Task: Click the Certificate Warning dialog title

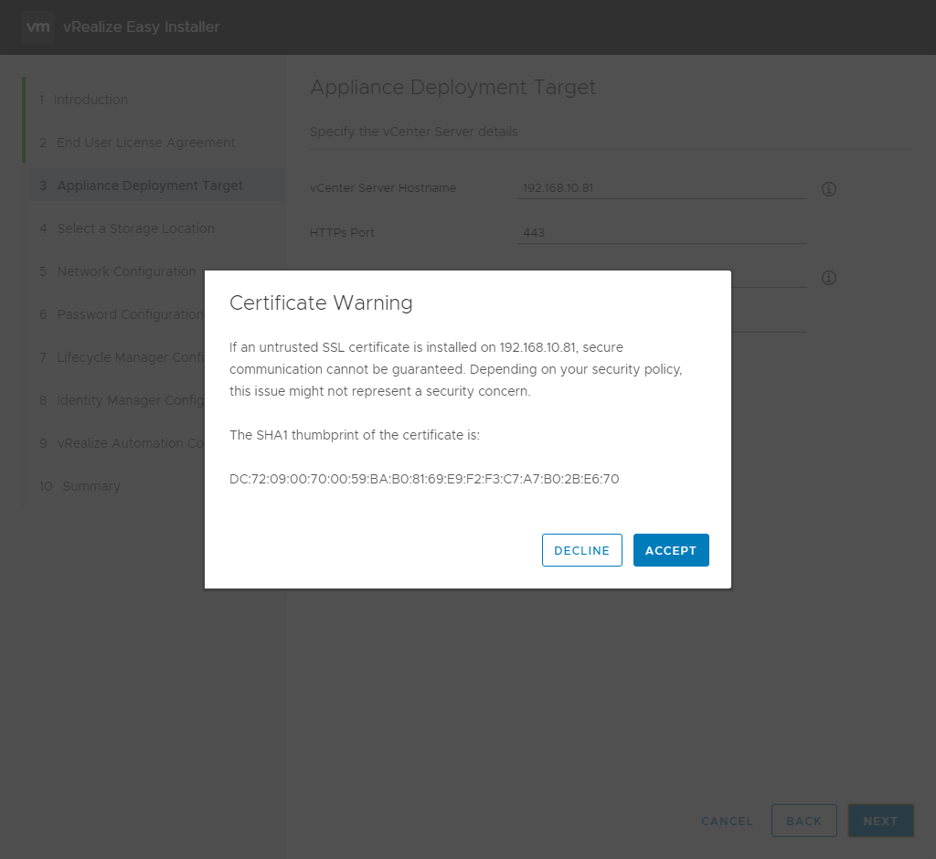Action: pos(321,302)
